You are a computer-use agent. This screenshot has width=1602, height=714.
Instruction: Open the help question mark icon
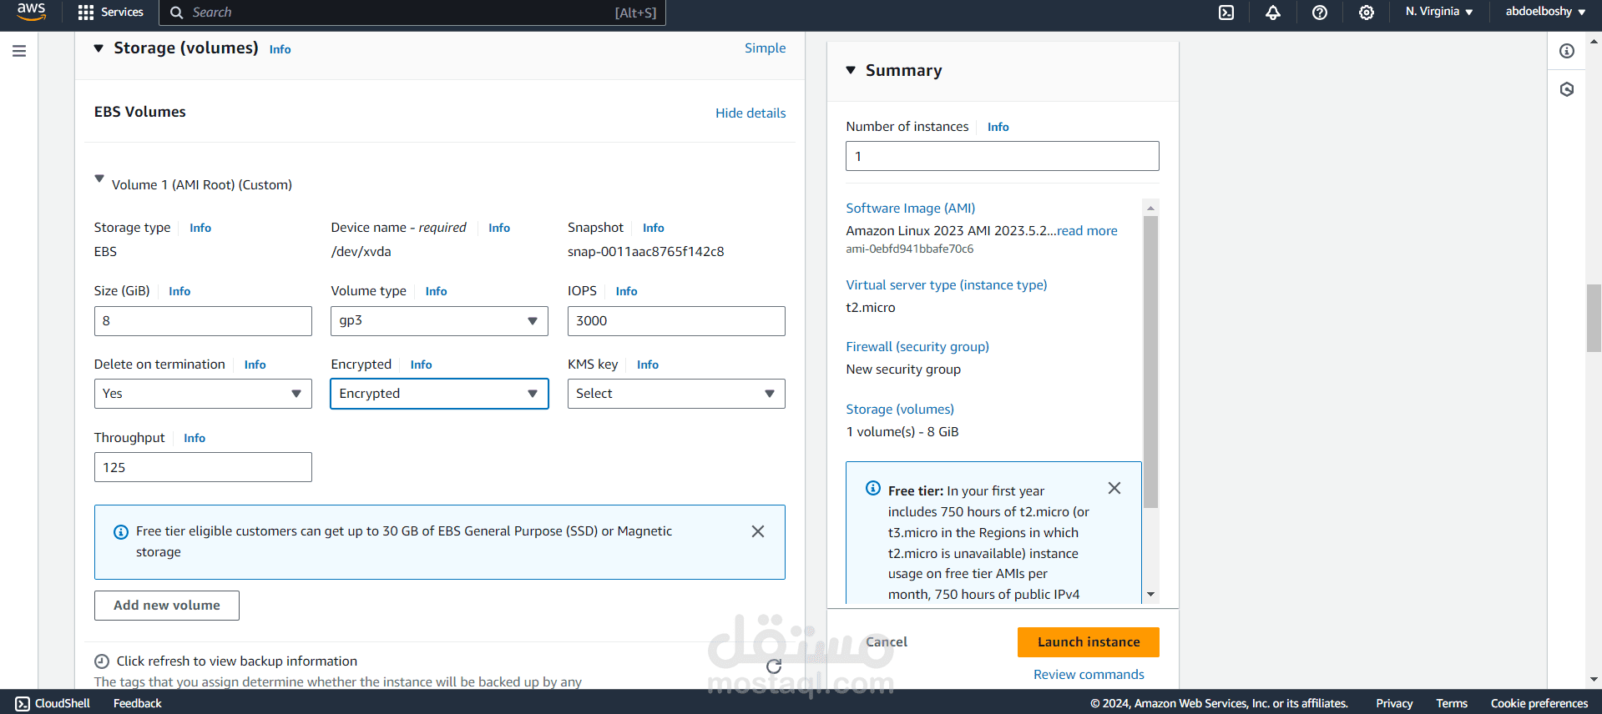pos(1319,13)
